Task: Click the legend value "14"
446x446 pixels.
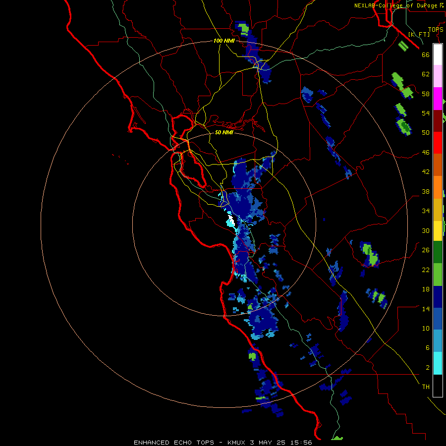Action: [426, 309]
